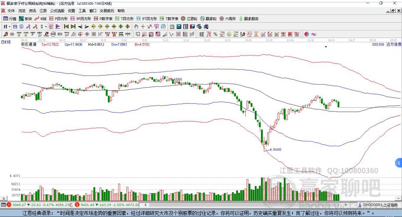Switch to the K线 candlestick chart
The height and width of the screenshot is (217, 402).
point(40,19)
